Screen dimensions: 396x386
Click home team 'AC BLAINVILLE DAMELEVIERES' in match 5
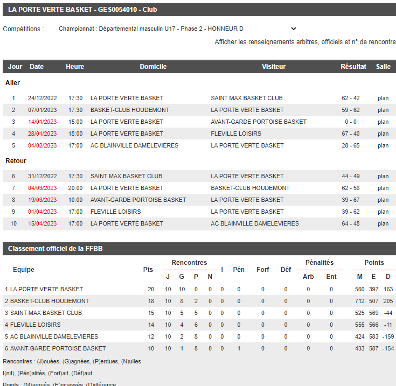click(134, 145)
